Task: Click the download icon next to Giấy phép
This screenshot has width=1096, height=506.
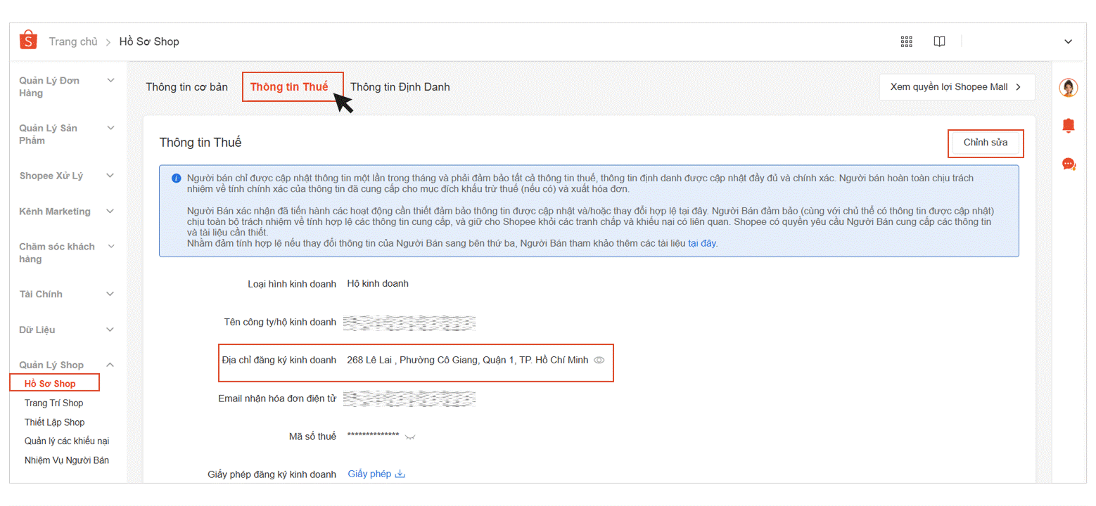Action: pyautogui.click(x=400, y=474)
